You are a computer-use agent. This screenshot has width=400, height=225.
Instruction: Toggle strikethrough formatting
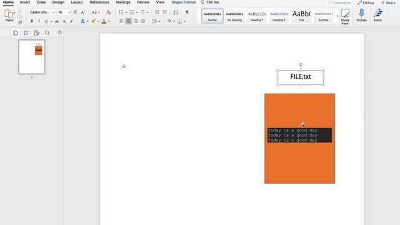click(x=57, y=21)
